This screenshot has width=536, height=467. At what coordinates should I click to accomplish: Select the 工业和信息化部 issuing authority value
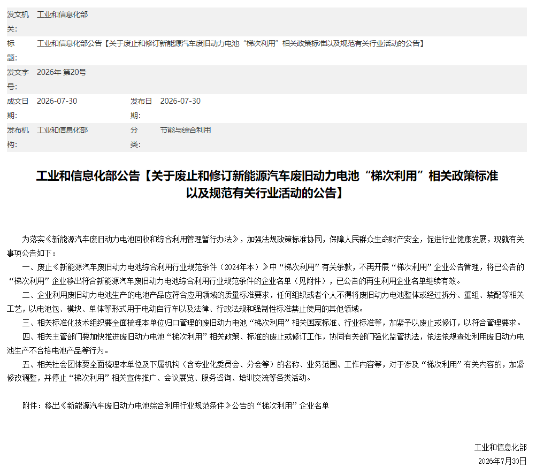click(x=62, y=14)
